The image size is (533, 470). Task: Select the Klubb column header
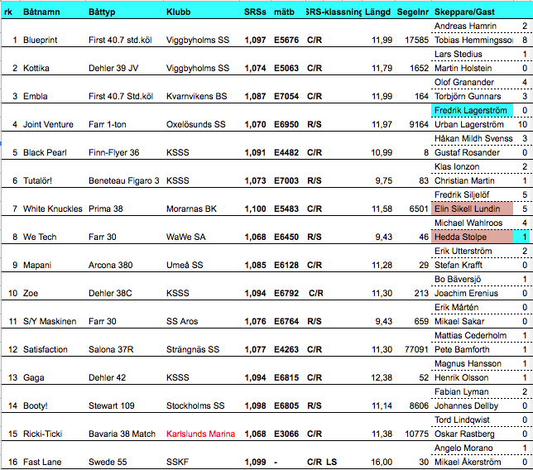(178, 14)
